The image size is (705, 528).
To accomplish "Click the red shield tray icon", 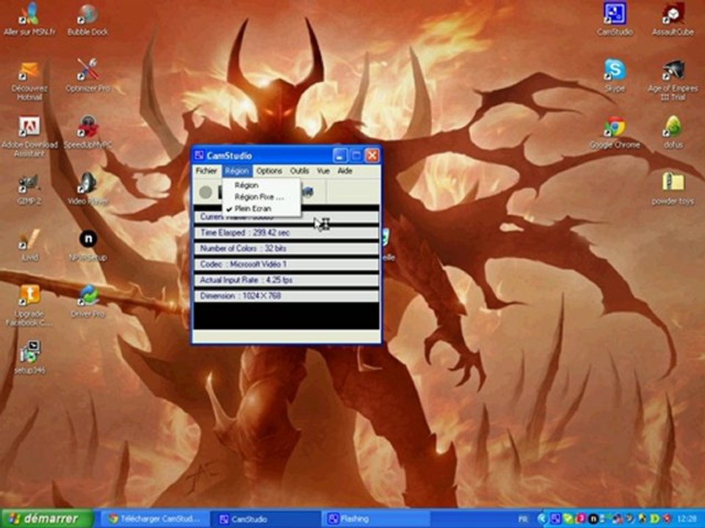I will pyautogui.click(x=668, y=519).
